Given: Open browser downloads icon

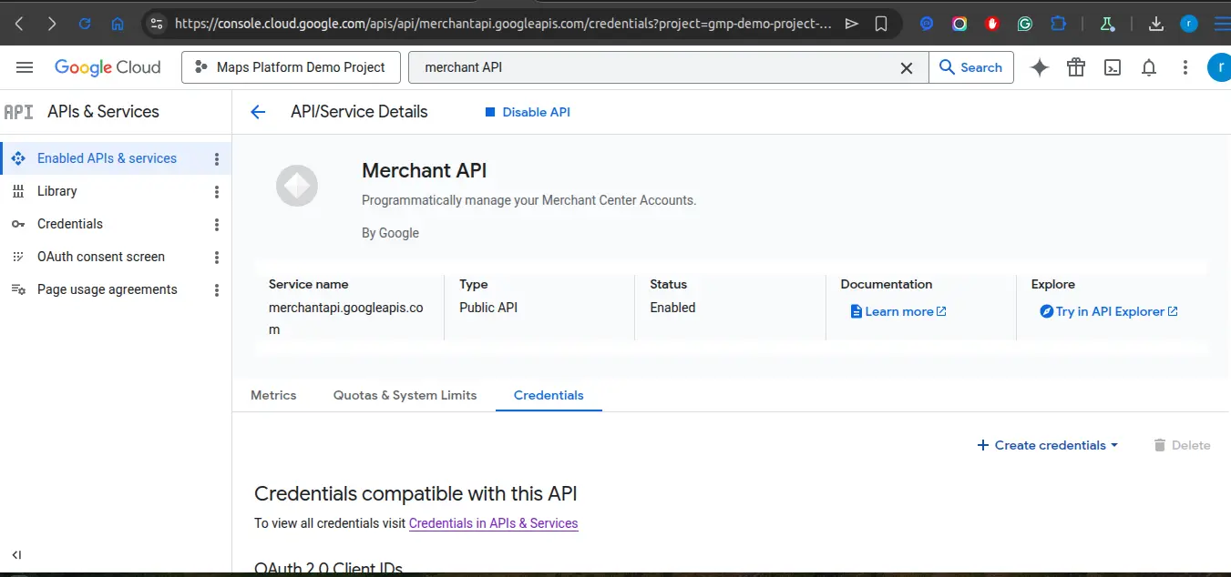Looking at the screenshot, I should (x=1156, y=24).
